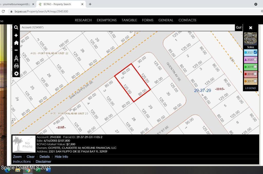Image resolution: width=263 pixels, height=174 pixels.
Task: Enable the 2020 sales checkbox
Action: pyautogui.click(x=255, y=60)
